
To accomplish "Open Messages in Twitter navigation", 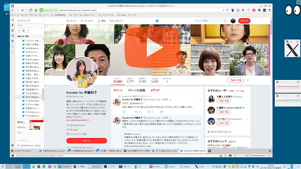I will (116, 21).
